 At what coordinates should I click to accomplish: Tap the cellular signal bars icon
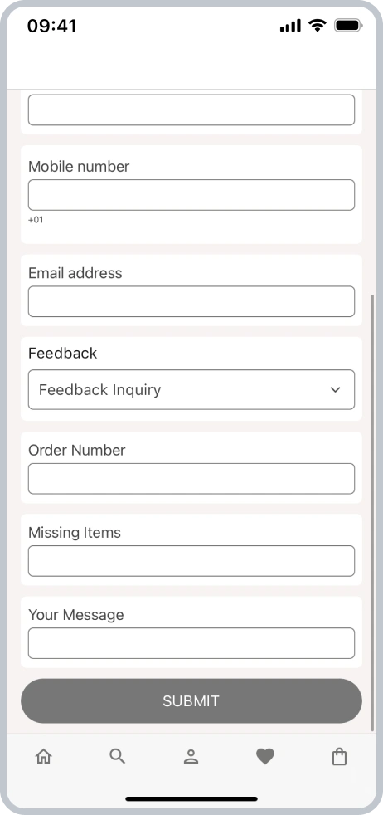[x=290, y=26]
